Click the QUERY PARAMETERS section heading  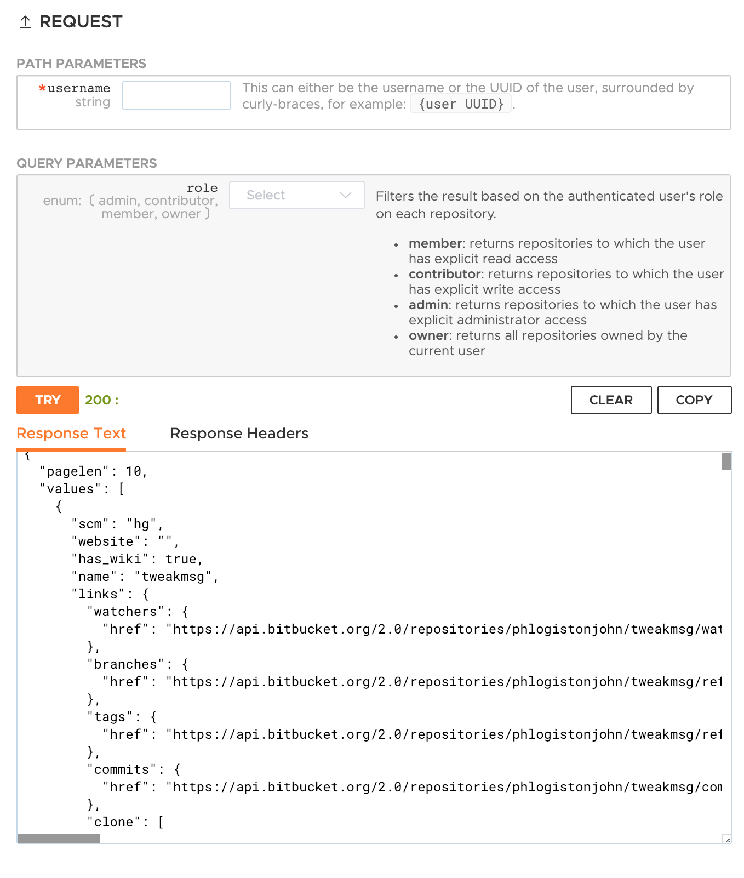[87, 163]
